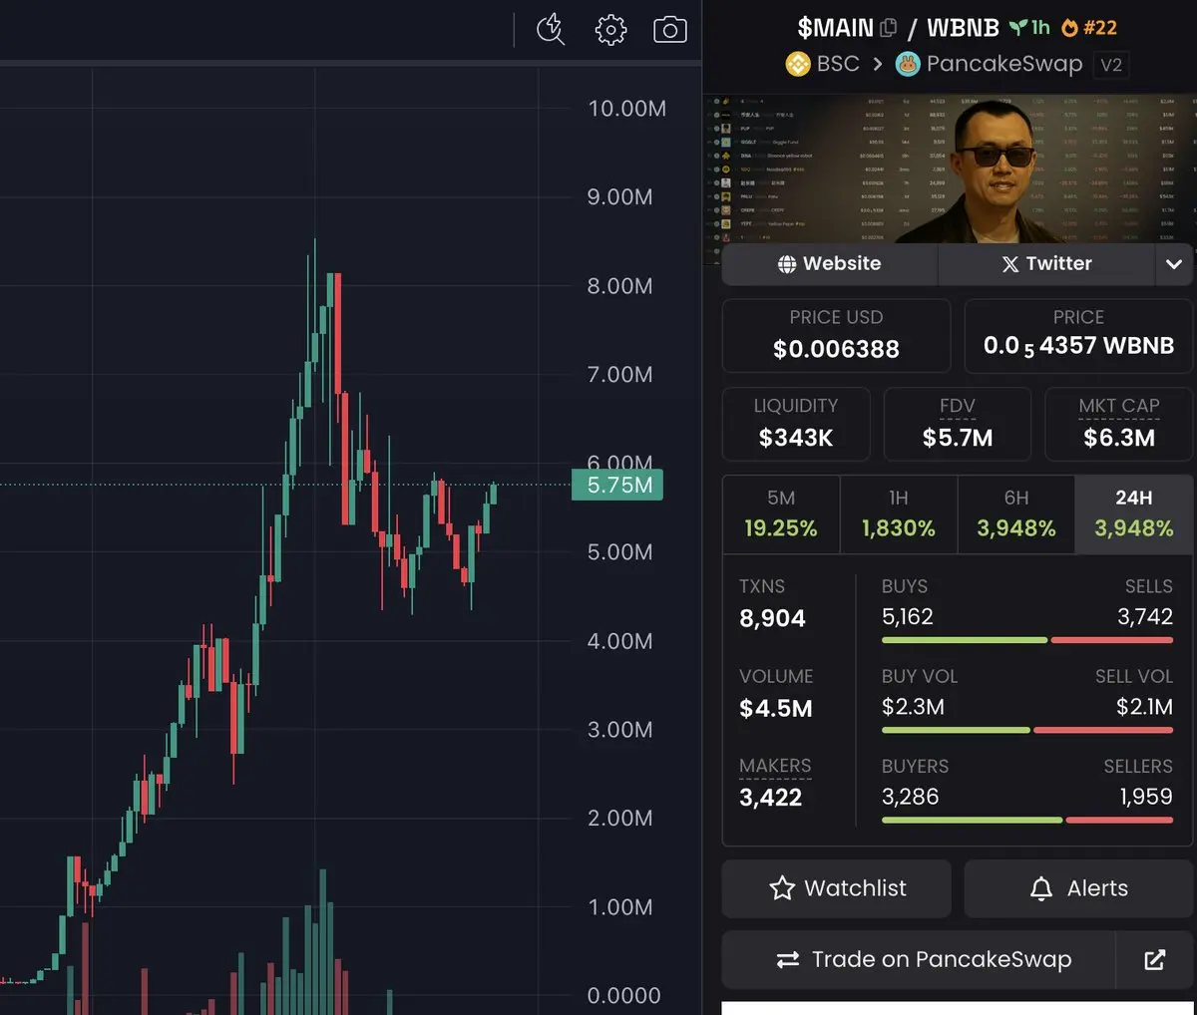Click the BUYS count 5,162

908,616
